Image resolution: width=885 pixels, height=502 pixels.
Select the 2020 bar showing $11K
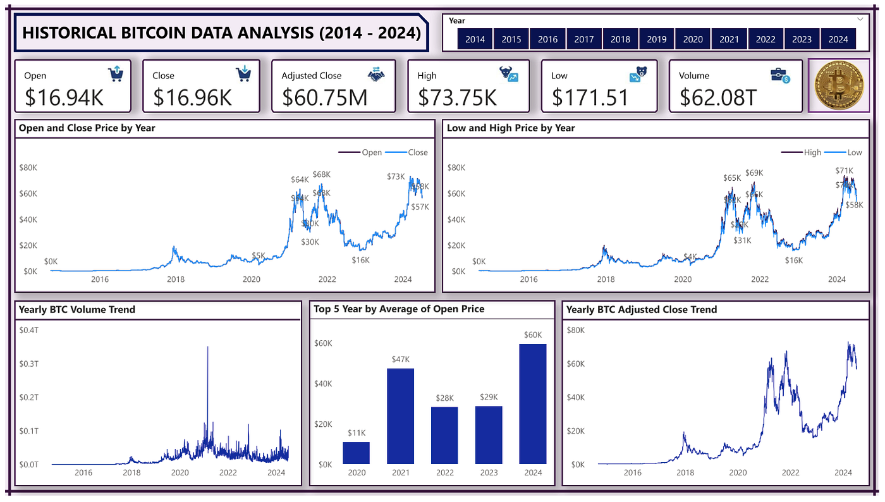pyautogui.click(x=357, y=453)
